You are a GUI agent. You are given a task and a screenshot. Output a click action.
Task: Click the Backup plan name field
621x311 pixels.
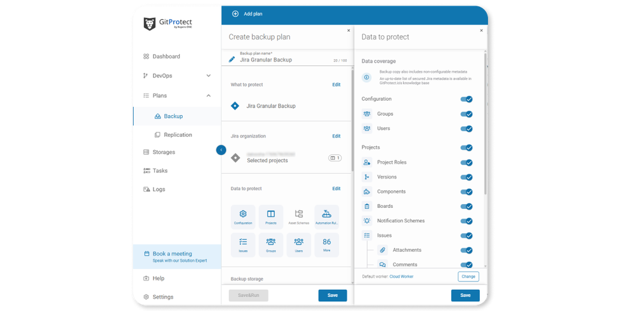click(289, 58)
